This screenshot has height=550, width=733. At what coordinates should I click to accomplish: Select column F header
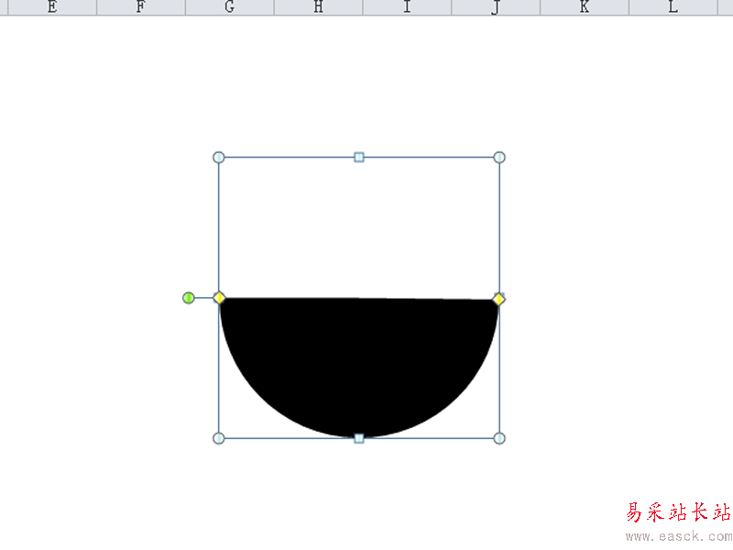[141, 7]
